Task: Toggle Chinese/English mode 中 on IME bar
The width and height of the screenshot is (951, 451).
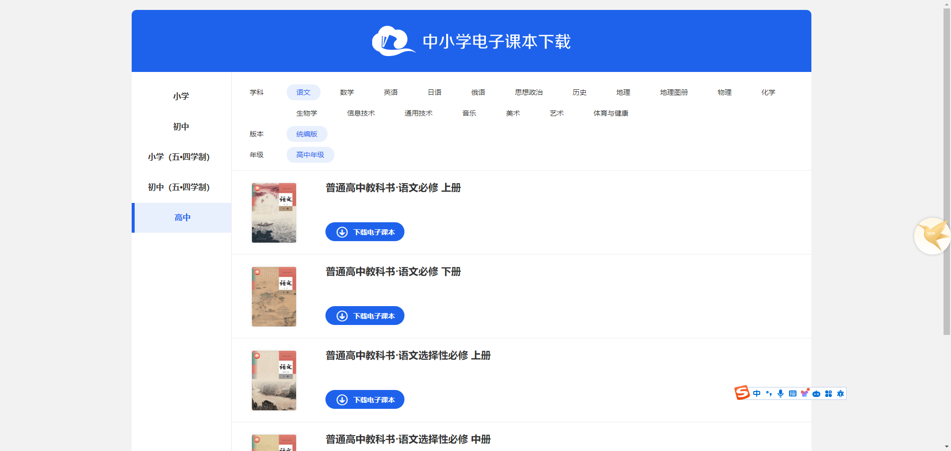Action: tap(757, 393)
